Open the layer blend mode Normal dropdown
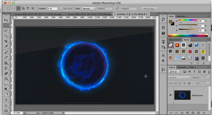This screenshot has height=115, width=212. (180, 77)
